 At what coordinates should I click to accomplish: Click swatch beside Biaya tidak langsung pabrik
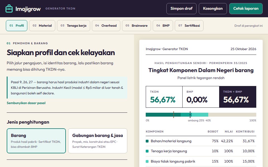point(147,161)
